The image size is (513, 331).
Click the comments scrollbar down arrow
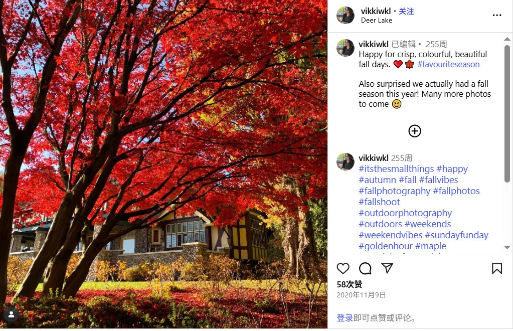[507, 247]
